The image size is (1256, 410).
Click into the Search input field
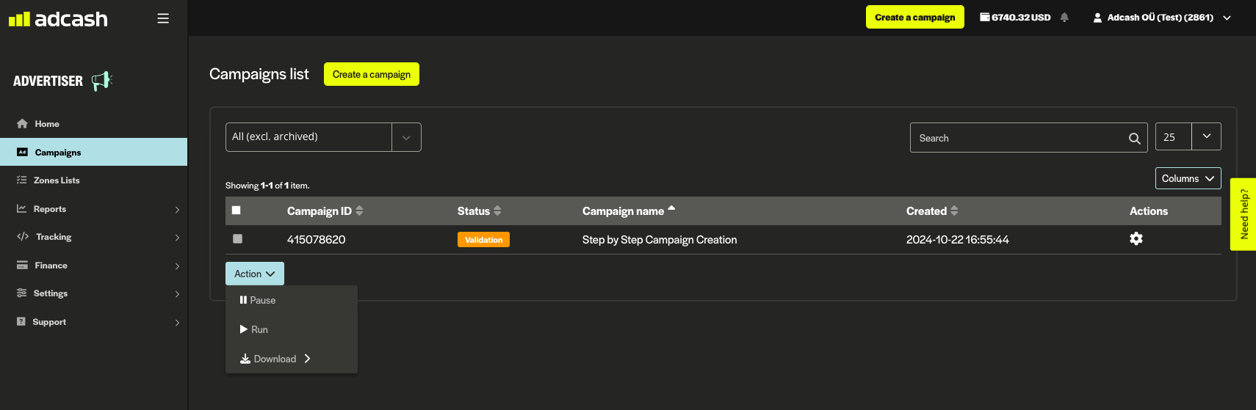click(x=1017, y=138)
